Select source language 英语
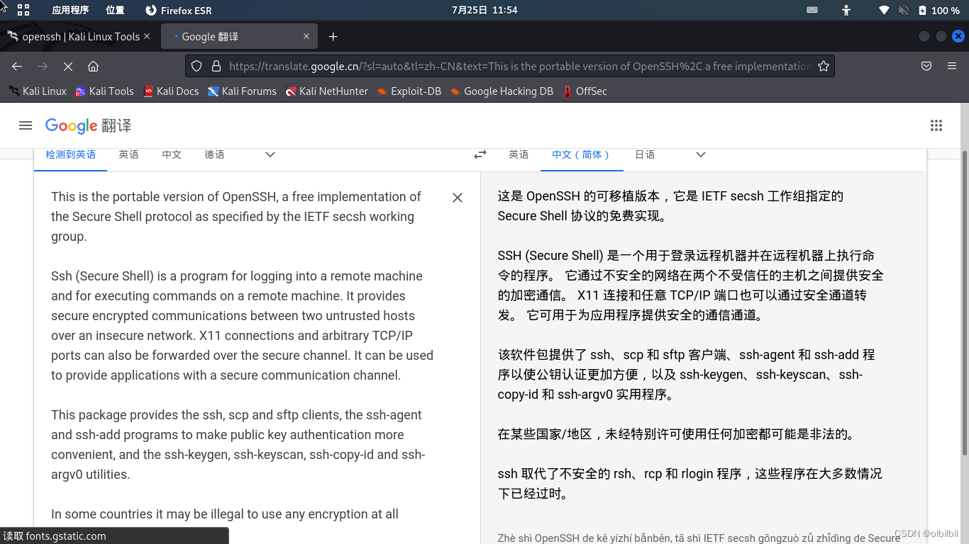Image resolution: width=969 pixels, height=544 pixels. point(128,154)
